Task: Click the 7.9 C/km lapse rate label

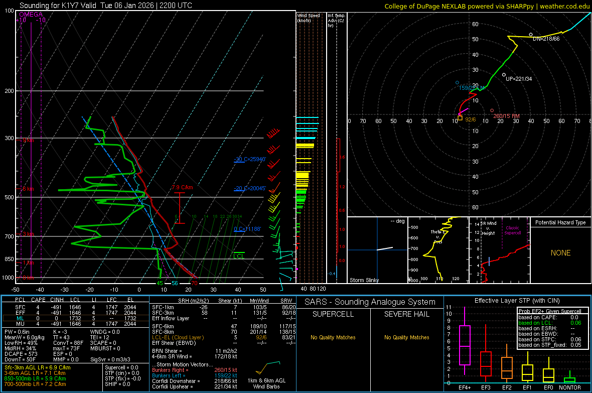Action: pos(182,187)
